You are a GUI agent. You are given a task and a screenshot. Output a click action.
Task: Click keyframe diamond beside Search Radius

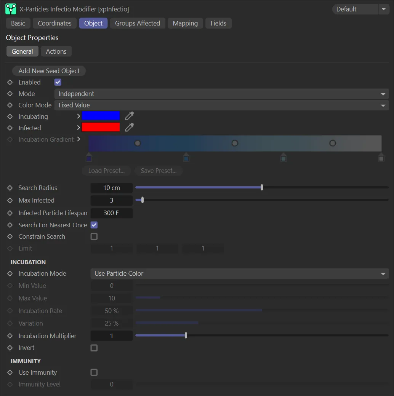point(10,188)
